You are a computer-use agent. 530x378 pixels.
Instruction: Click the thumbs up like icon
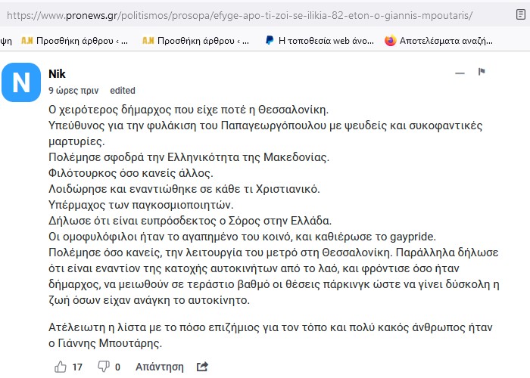pyautogui.click(x=61, y=367)
